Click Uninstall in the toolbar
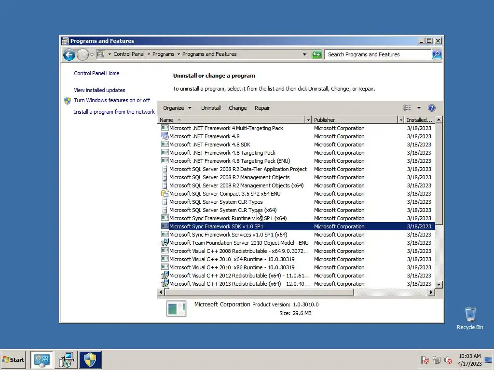Image resolution: width=494 pixels, height=370 pixels. pos(211,108)
